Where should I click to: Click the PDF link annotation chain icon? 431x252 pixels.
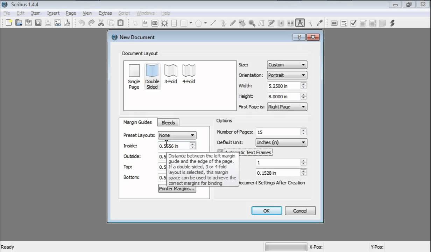(392, 23)
